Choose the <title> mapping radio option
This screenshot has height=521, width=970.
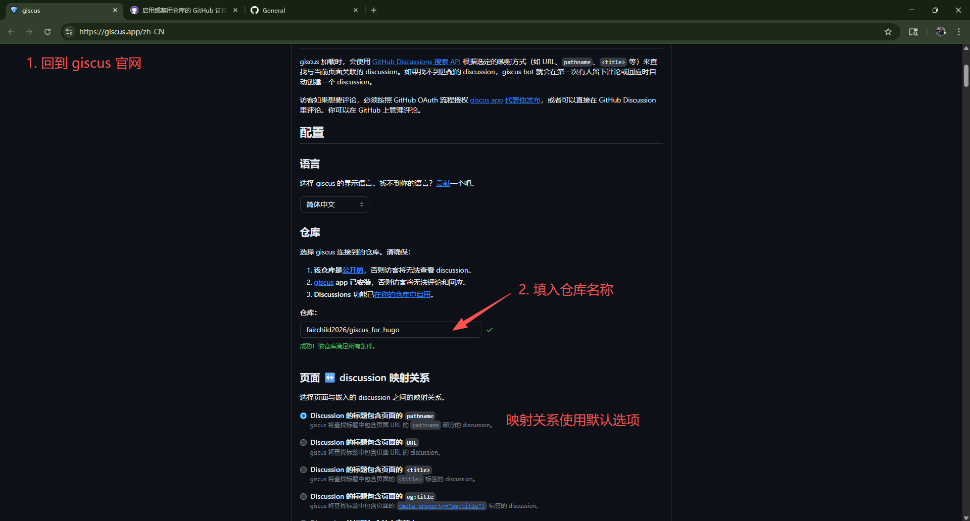click(x=303, y=470)
